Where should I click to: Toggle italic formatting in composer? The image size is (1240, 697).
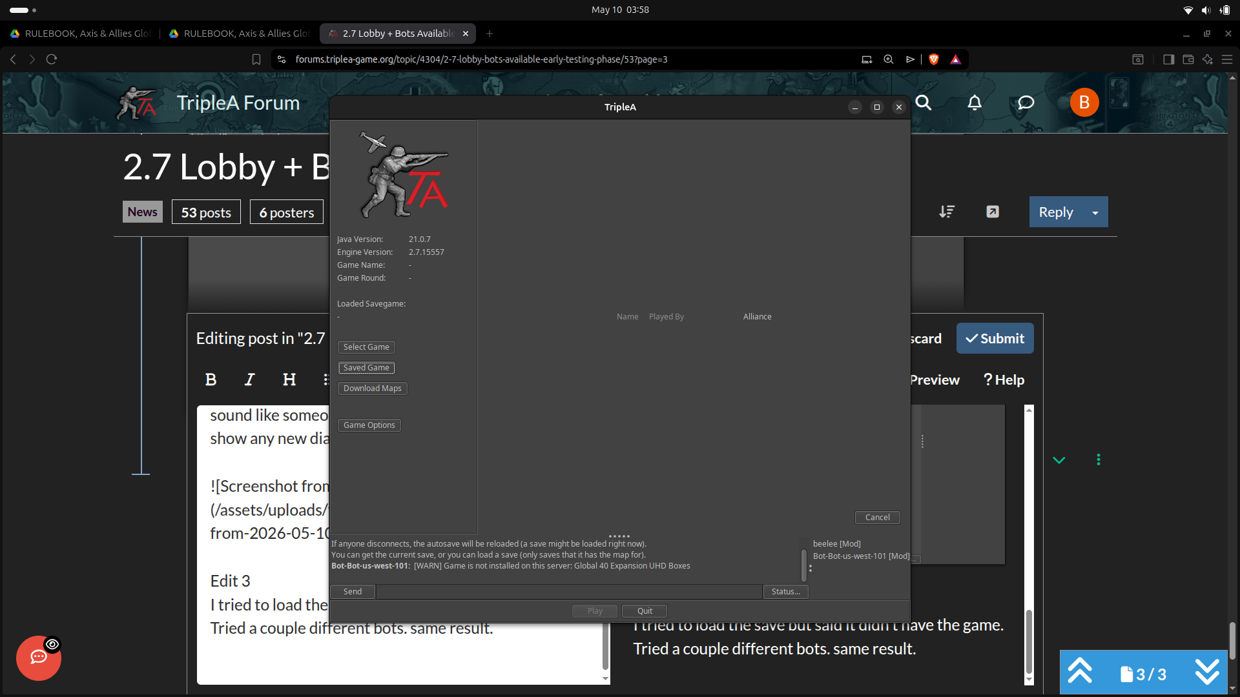point(249,379)
